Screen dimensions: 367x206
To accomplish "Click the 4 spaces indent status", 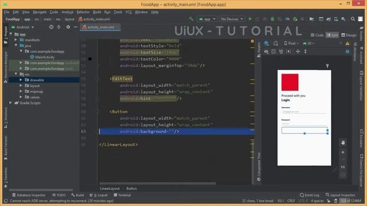I will click(317, 201).
